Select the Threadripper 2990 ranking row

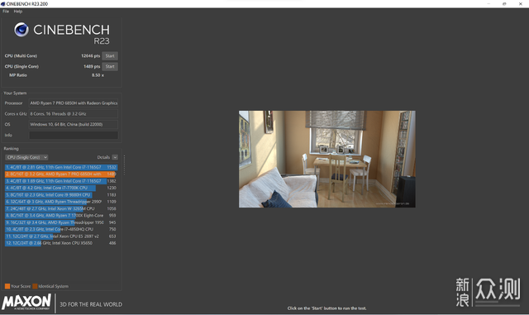pos(61,202)
